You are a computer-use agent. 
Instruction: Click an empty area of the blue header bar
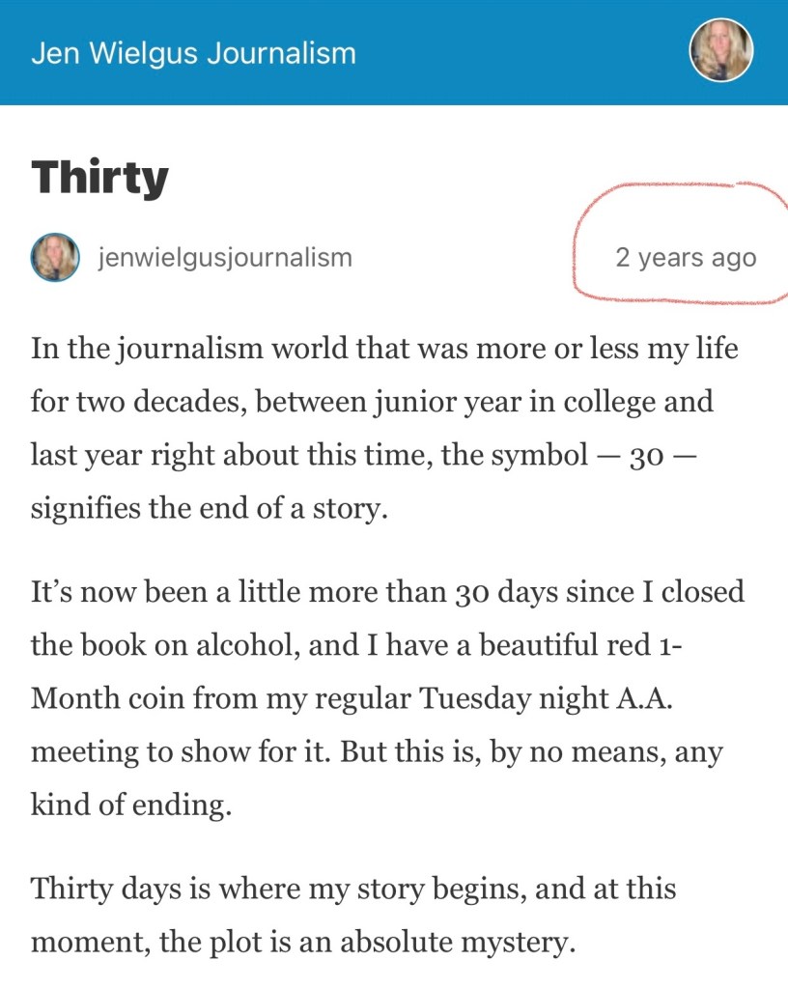521,52
